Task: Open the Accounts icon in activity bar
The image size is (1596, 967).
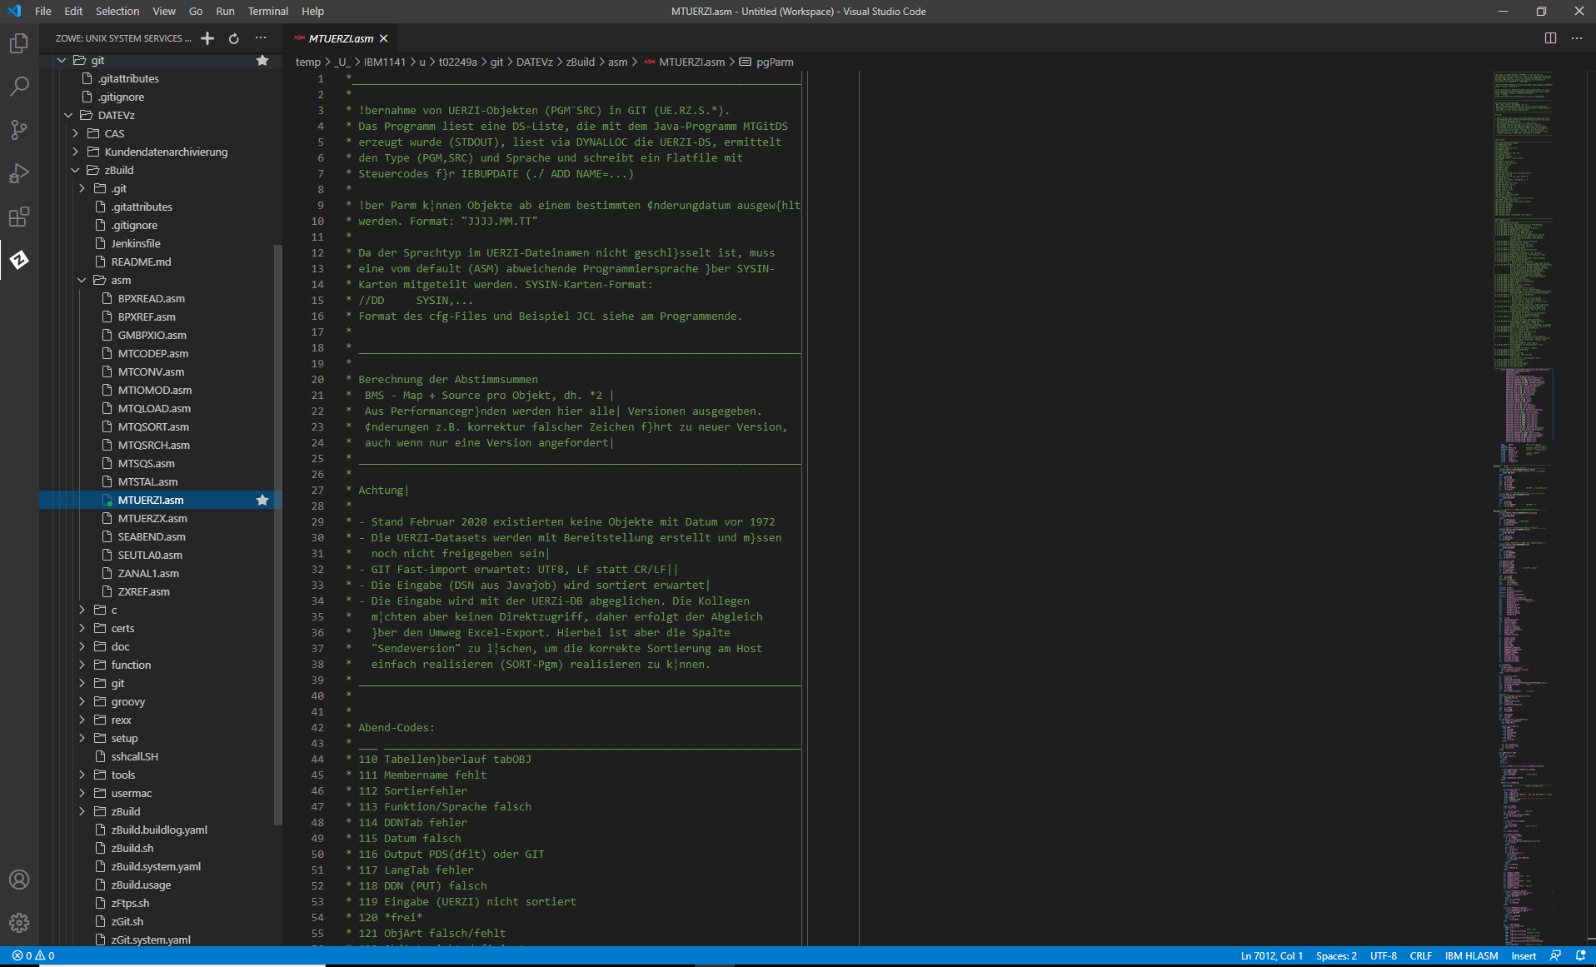Action: pyautogui.click(x=19, y=880)
